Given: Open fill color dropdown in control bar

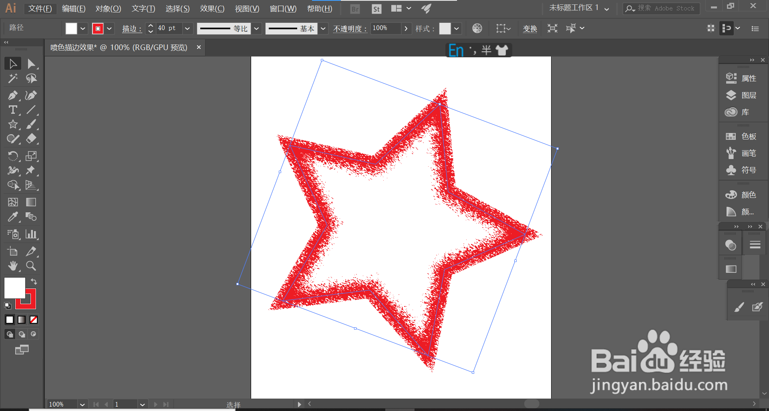Looking at the screenshot, I should pyautogui.click(x=83, y=28).
